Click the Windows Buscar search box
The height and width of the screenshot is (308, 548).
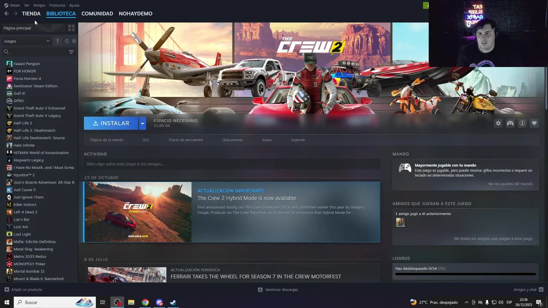(x=55, y=302)
